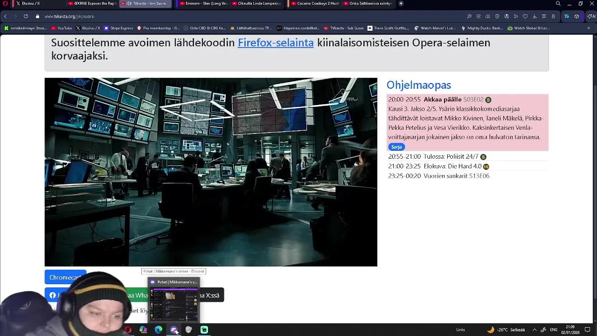Open the mmikedimayn Stream bookmark
Viewport: 597px width, 336px height.
coord(26,28)
